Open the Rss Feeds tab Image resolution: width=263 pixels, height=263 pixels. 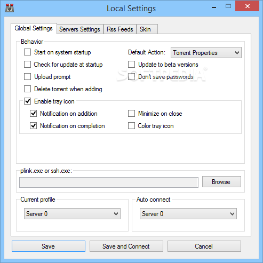pyautogui.click(x=120, y=29)
